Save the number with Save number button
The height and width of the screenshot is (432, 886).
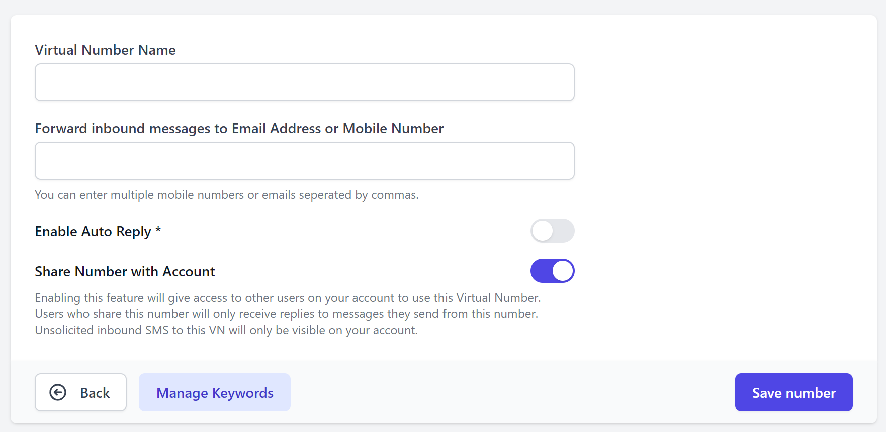pyautogui.click(x=793, y=392)
